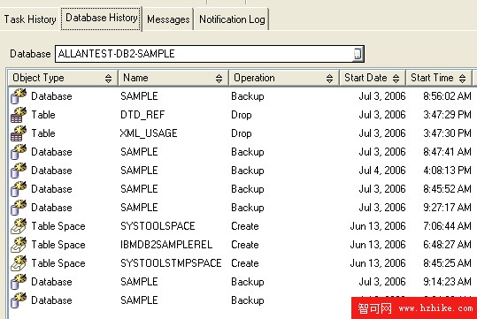
Task: Click the database icon in the 9:27:17 AM row
Action: tap(19, 207)
